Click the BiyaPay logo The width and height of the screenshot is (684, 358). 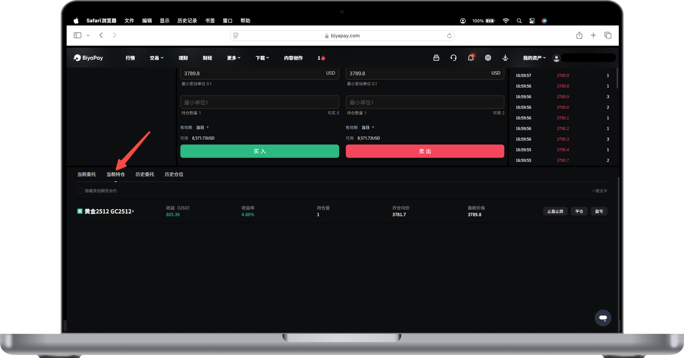pos(89,58)
